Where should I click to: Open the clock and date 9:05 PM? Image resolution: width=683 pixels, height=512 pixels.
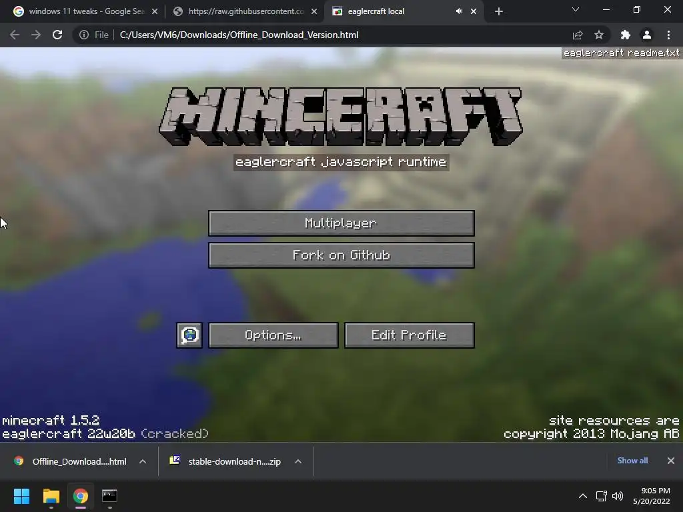pos(652,496)
